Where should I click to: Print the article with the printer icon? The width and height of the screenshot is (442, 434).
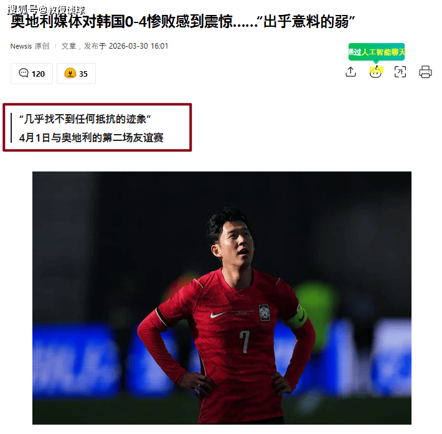(425, 72)
